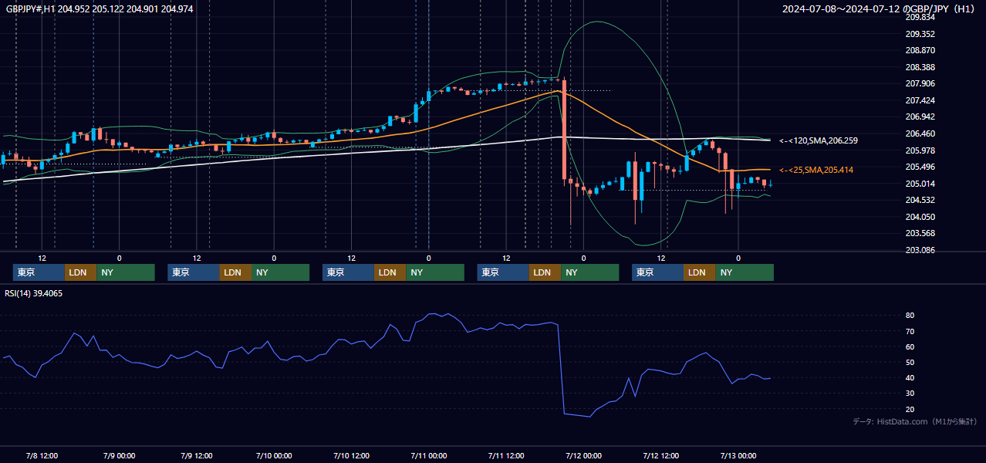Click the 208.388 price axis label
The width and height of the screenshot is (986, 463).
[920, 67]
